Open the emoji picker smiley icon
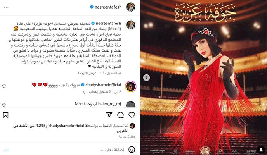Screen dimensions: 267x155 (x=132, y=150)
